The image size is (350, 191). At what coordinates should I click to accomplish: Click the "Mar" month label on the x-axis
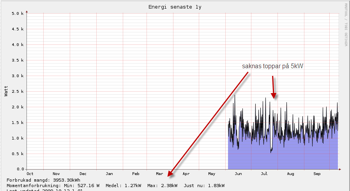click(159, 174)
